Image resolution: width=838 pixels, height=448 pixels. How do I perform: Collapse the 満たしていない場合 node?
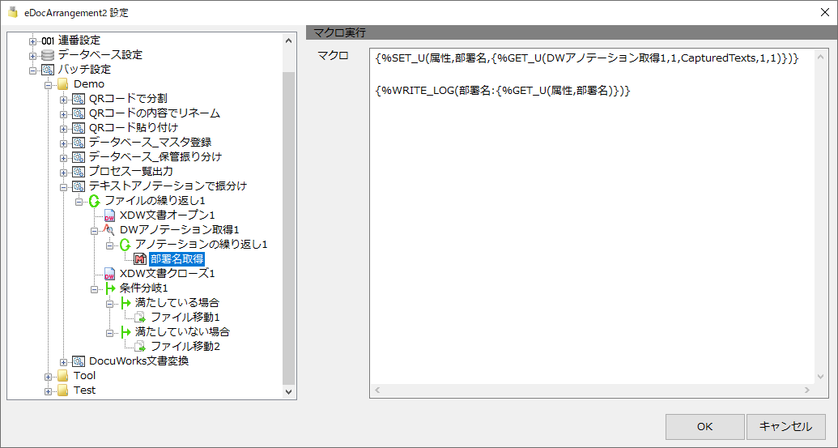(x=110, y=332)
